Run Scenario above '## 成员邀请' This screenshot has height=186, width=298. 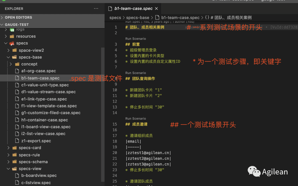[x=135, y=119]
